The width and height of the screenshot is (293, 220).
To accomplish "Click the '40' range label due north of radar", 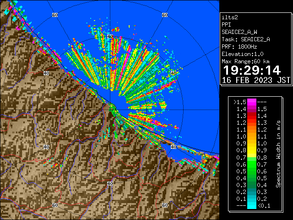I will tap(110, 37).
